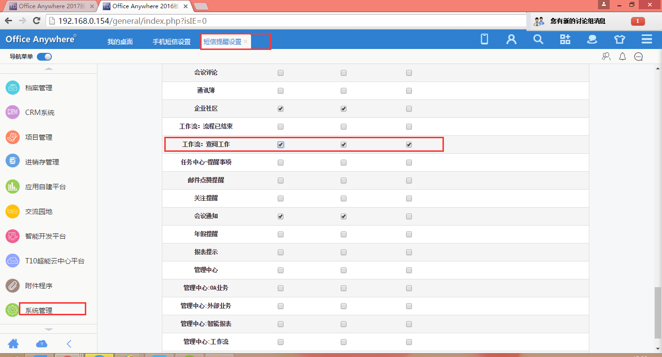662x357 pixels.
Task: Expand 系统管理 in the sidebar
Action: pyautogui.click(x=39, y=310)
